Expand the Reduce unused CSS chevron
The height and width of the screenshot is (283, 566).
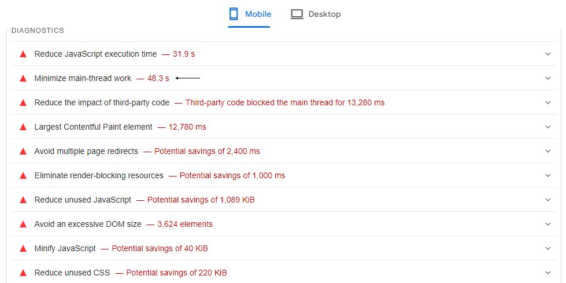(548, 273)
